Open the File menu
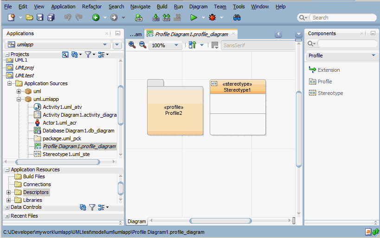Screen dimensions: 380x238 tap(8, 6)
